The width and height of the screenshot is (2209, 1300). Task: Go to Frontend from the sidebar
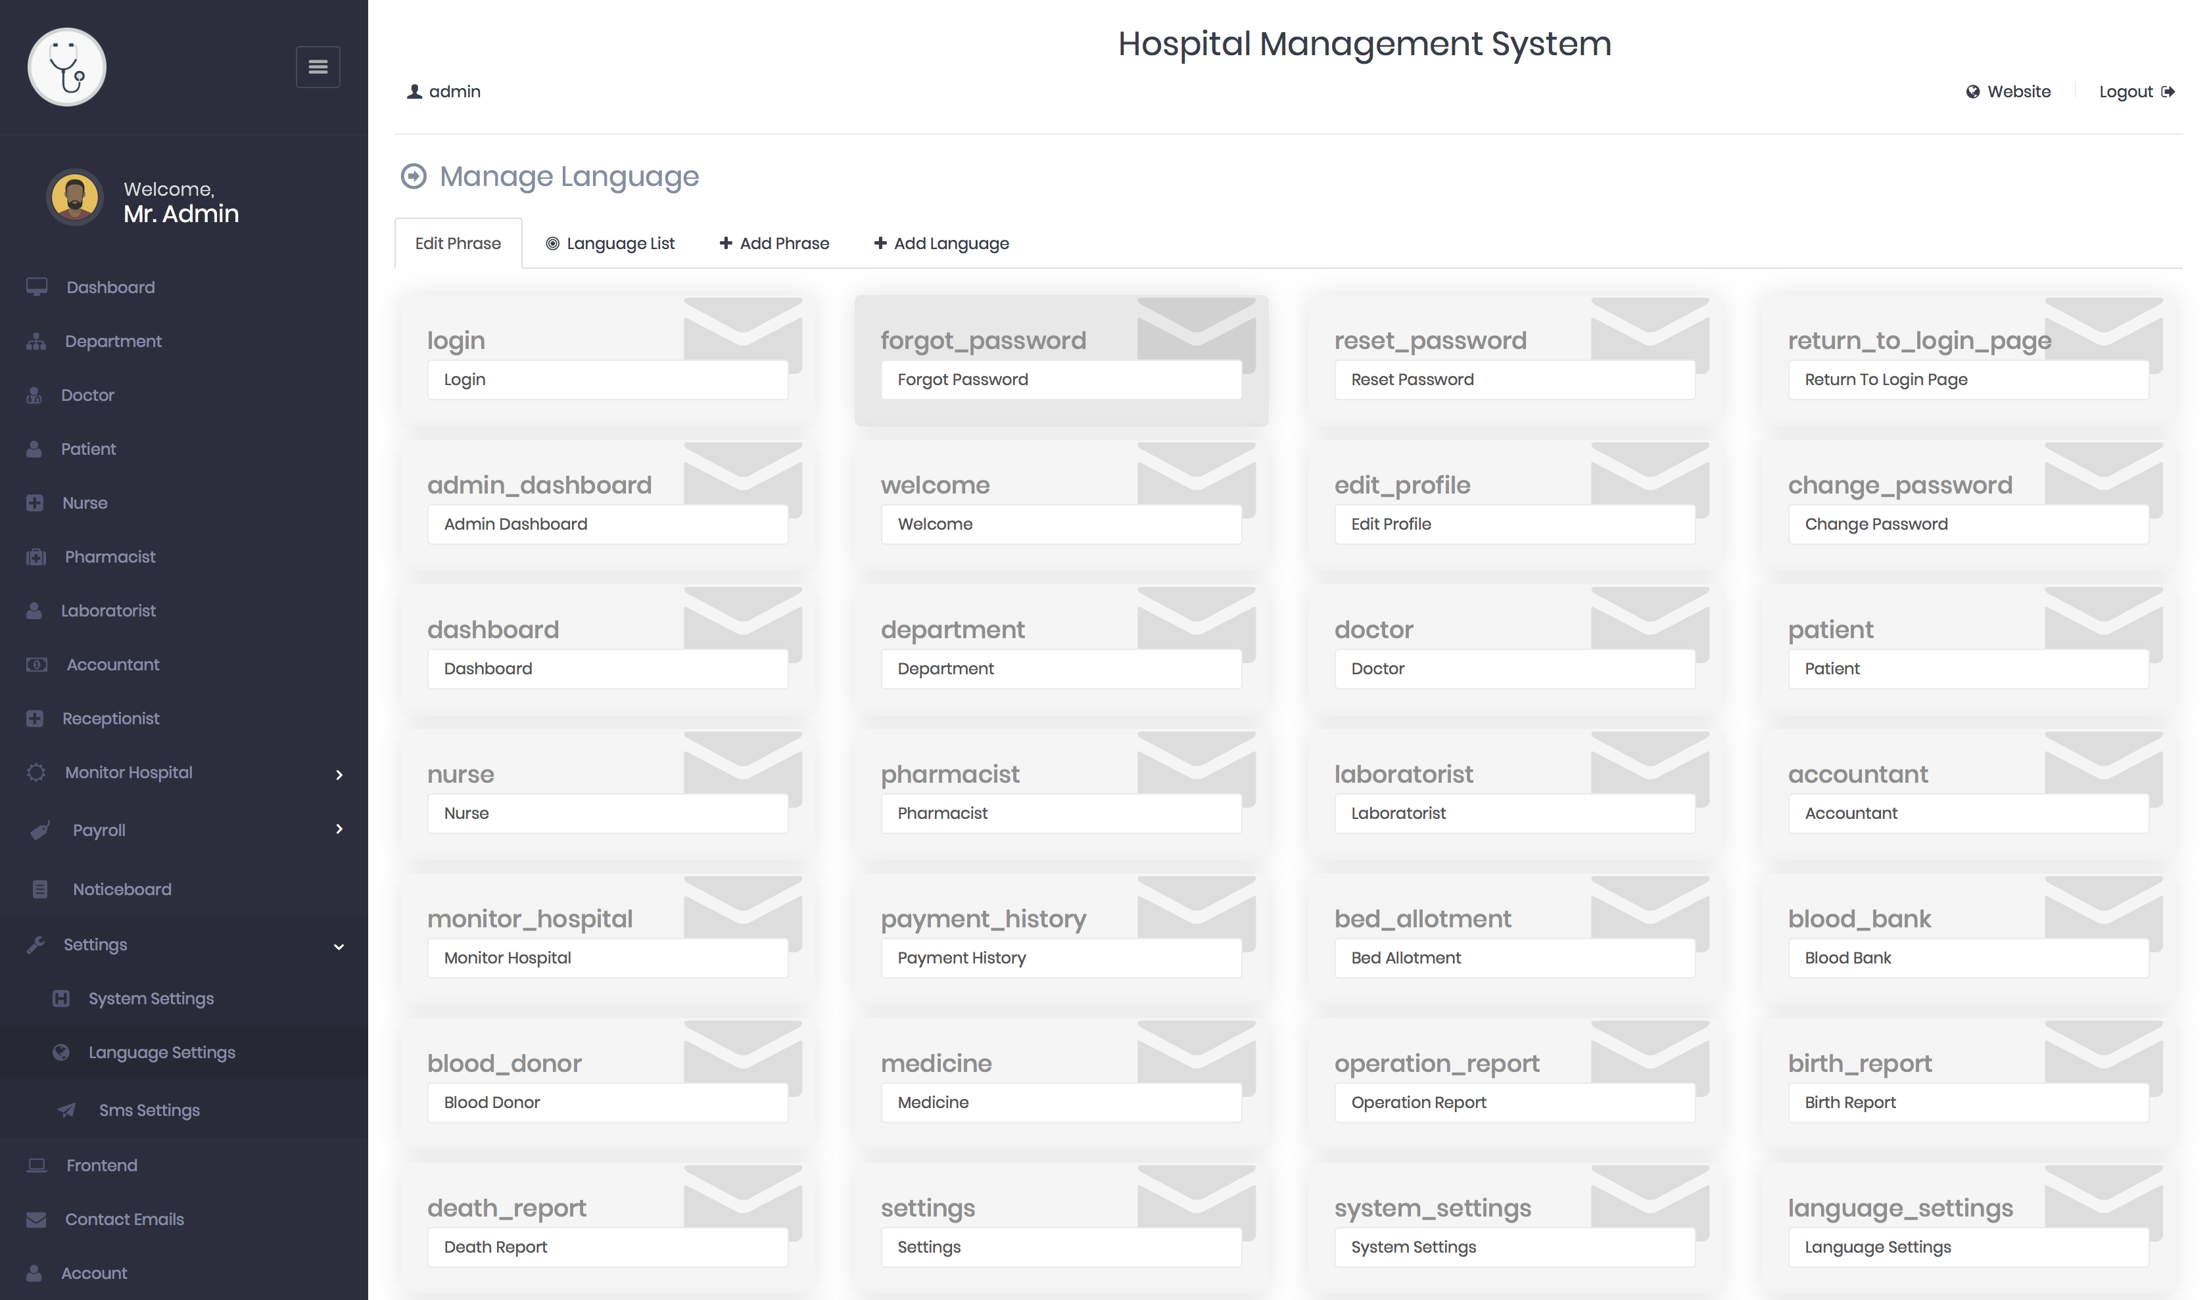(102, 1165)
